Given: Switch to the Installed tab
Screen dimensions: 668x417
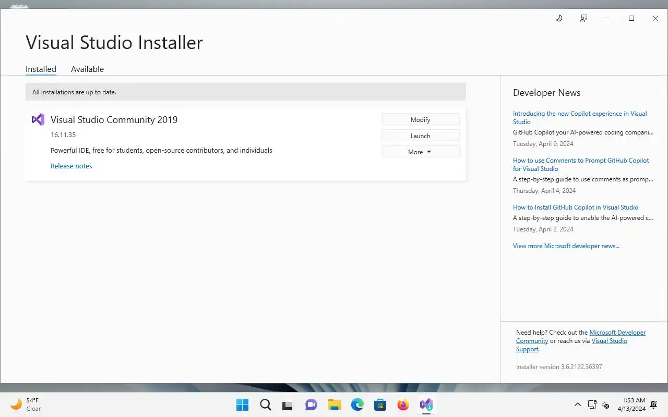Looking at the screenshot, I should click(x=41, y=69).
